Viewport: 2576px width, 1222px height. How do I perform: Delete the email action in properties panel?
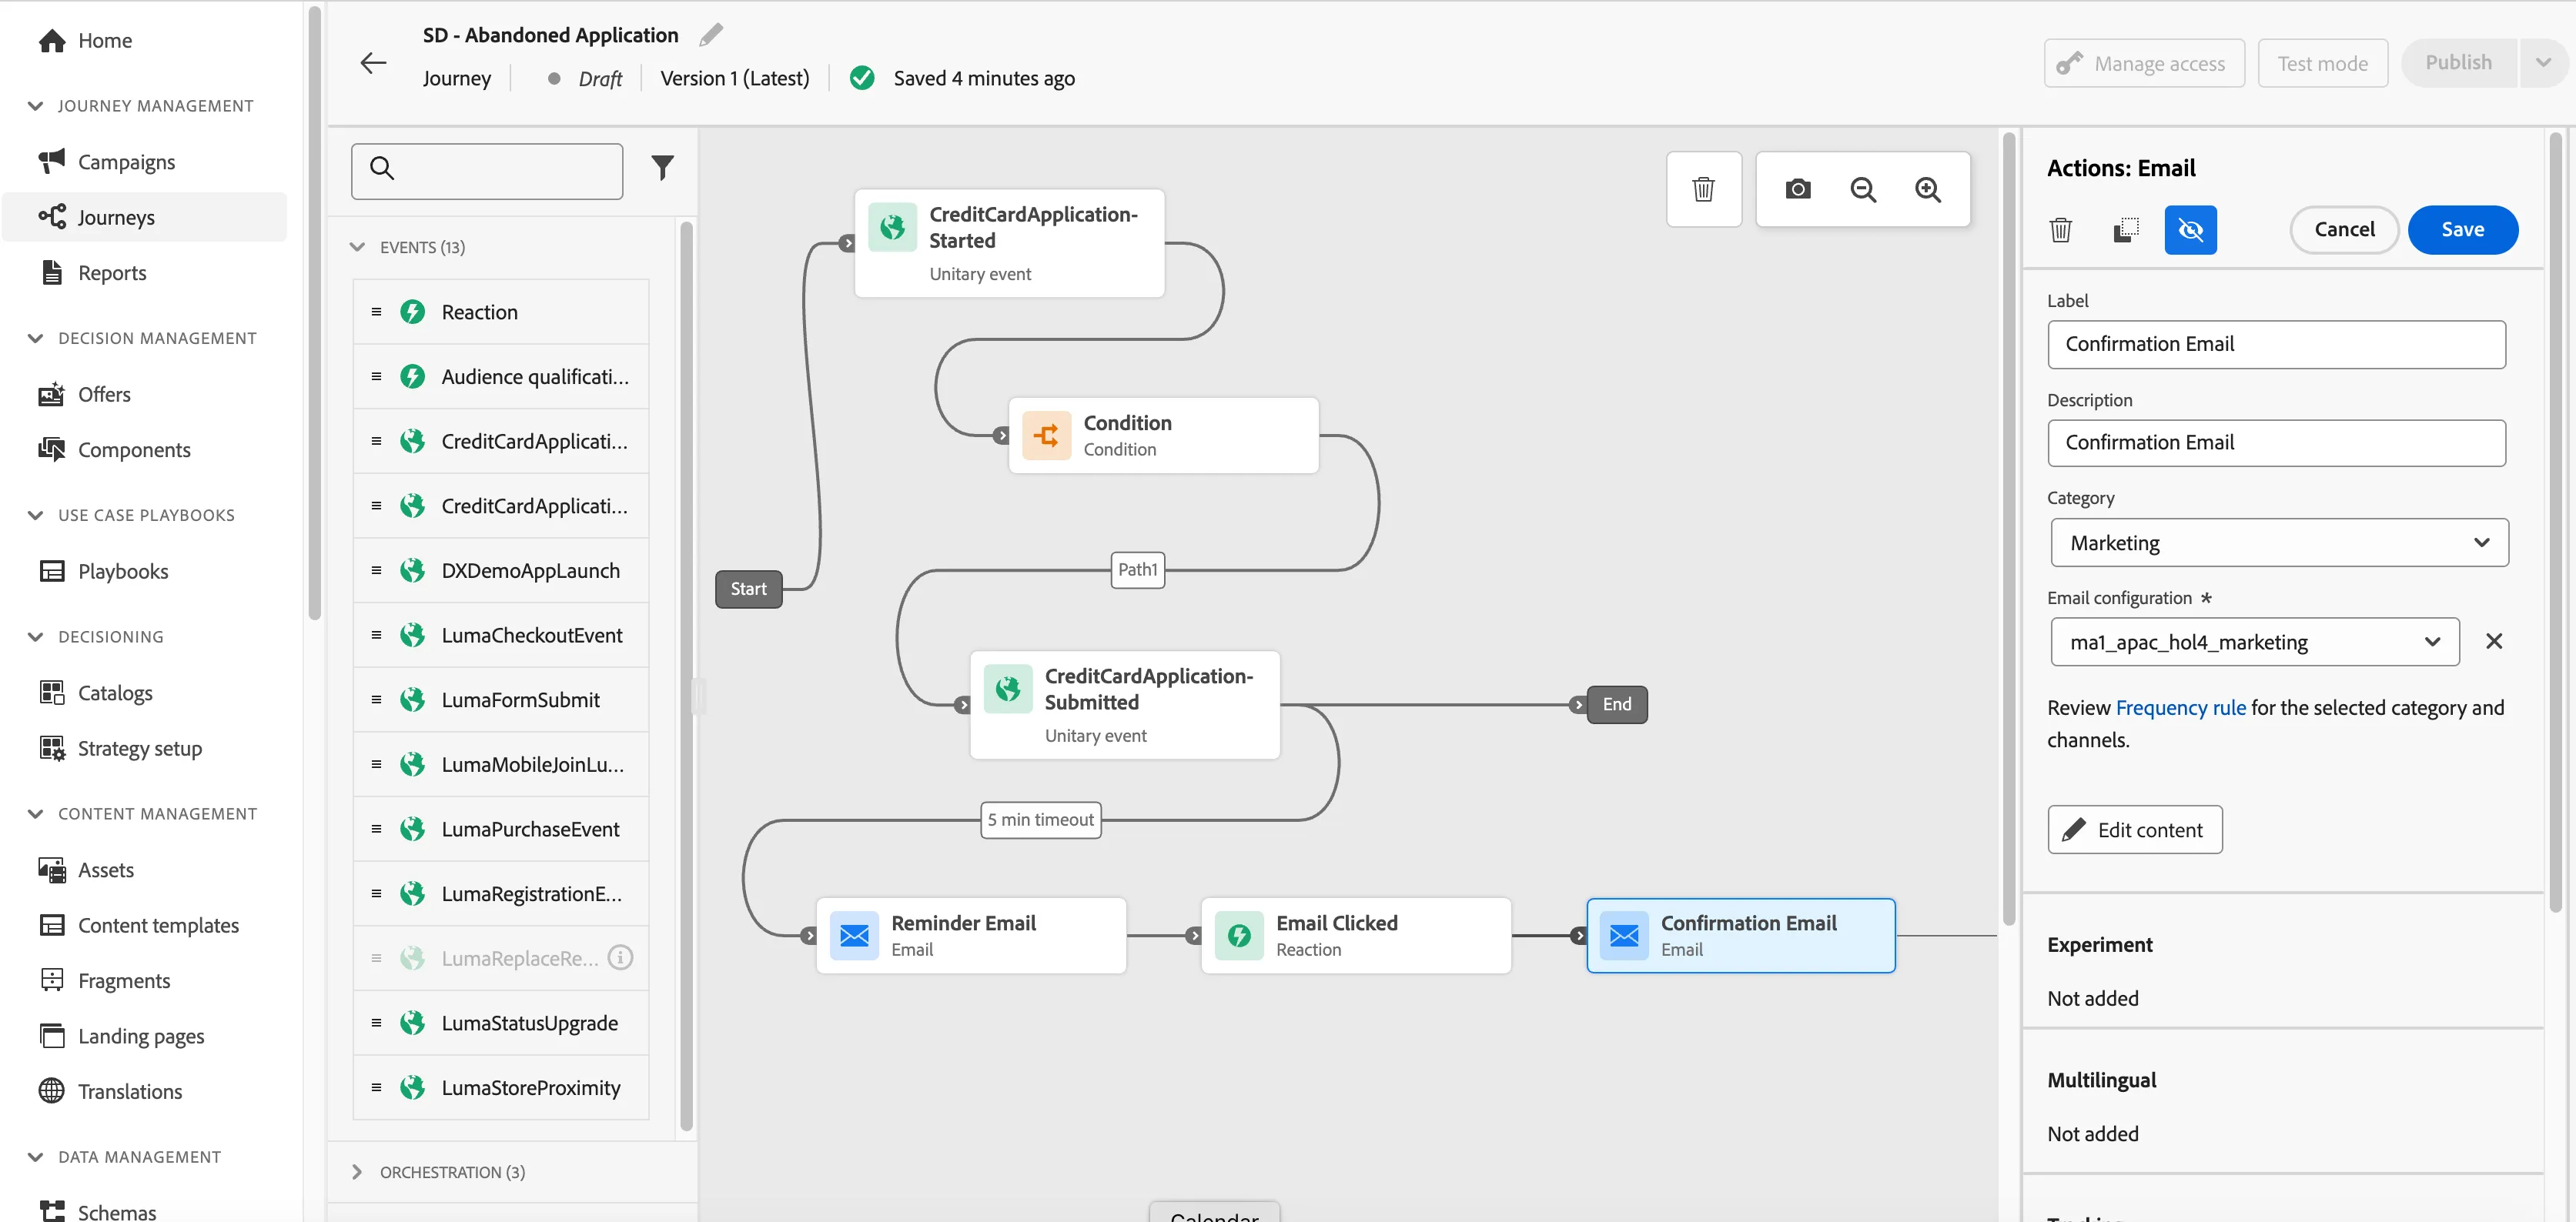(x=2060, y=230)
